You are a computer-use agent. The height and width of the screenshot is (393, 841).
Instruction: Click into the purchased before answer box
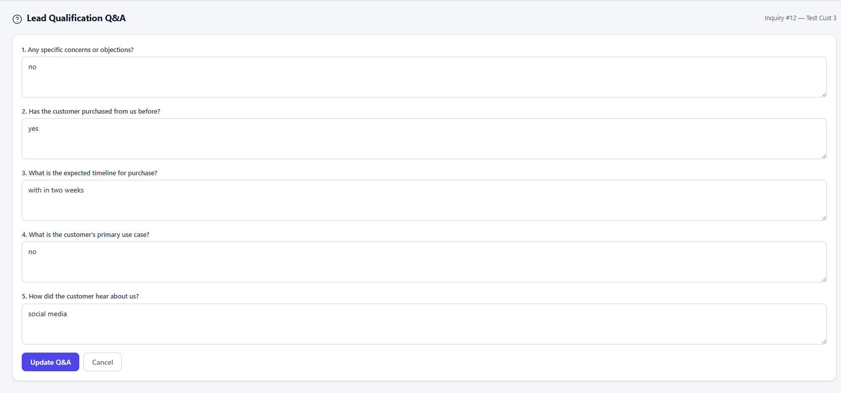[424, 138]
